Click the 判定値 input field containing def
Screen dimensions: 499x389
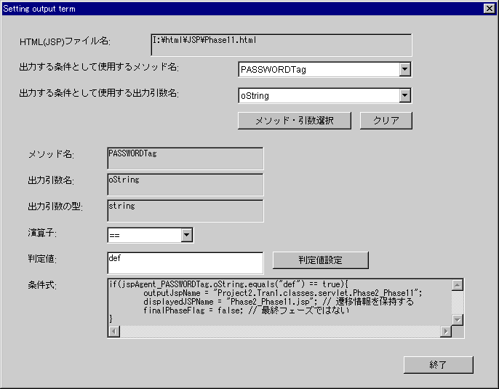(x=185, y=262)
